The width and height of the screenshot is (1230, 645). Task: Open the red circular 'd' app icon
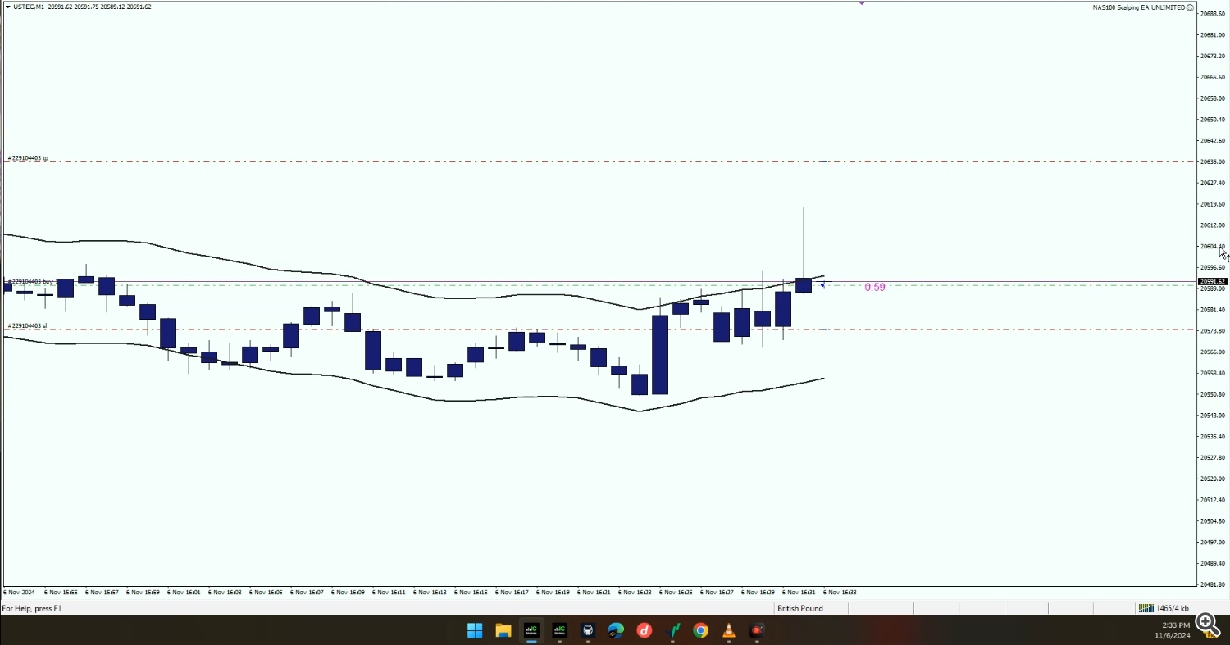645,630
